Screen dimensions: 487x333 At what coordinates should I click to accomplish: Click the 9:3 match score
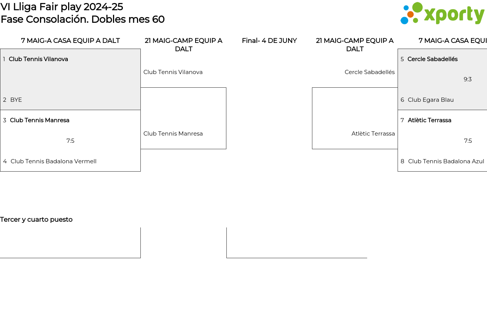click(x=468, y=79)
